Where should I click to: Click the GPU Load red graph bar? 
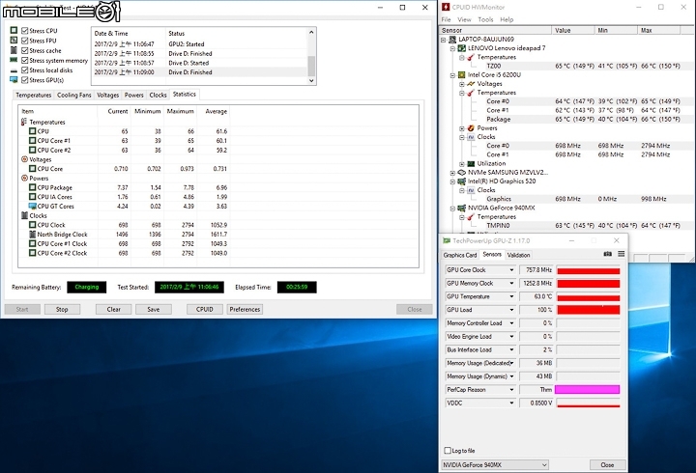(588, 310)
